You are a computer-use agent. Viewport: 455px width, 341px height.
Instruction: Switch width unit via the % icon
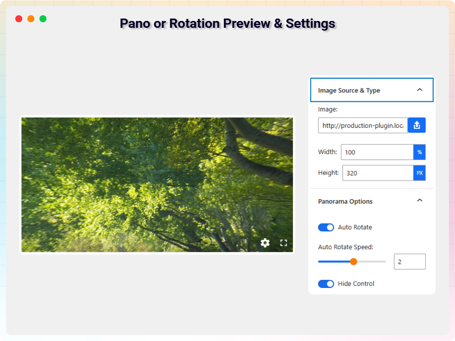420,152
